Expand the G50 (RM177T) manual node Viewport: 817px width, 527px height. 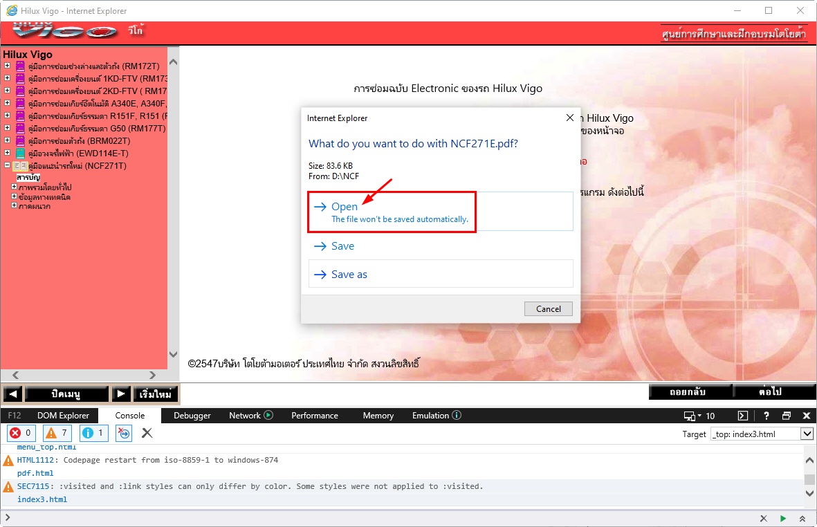tap(8, 127)
